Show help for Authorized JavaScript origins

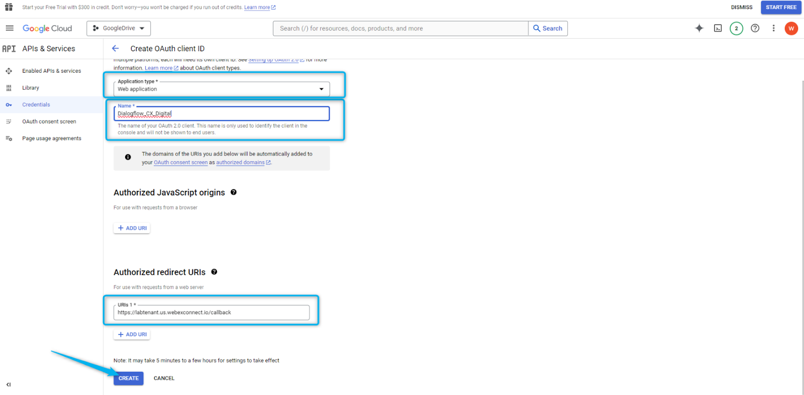[x=234, y=192]
